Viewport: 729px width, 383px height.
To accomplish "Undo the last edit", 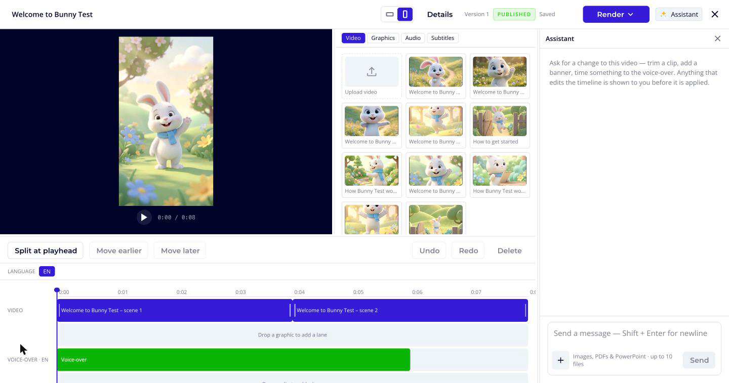I will click(x=429, y=250).
